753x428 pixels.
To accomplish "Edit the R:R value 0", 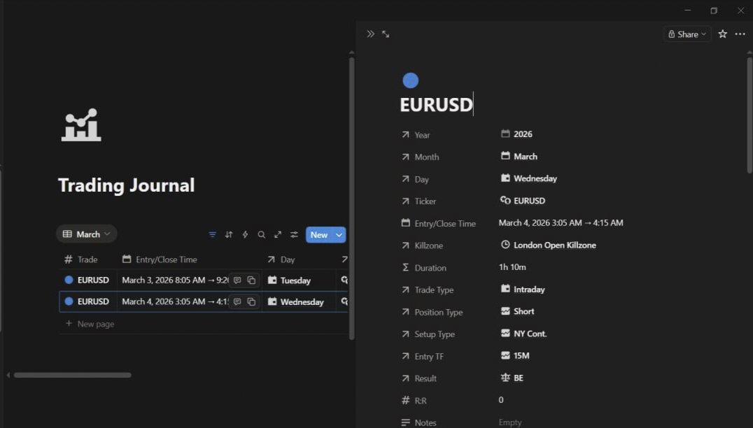I will click(501, 400).
